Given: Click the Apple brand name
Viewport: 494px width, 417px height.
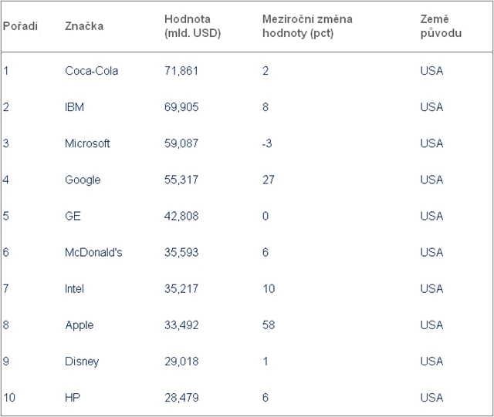Looking at the screenshot, I should pos(80,325).
